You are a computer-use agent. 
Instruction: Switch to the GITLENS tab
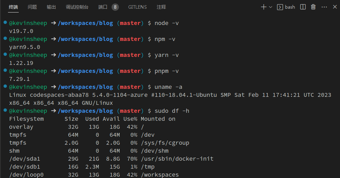coord(137,7)
